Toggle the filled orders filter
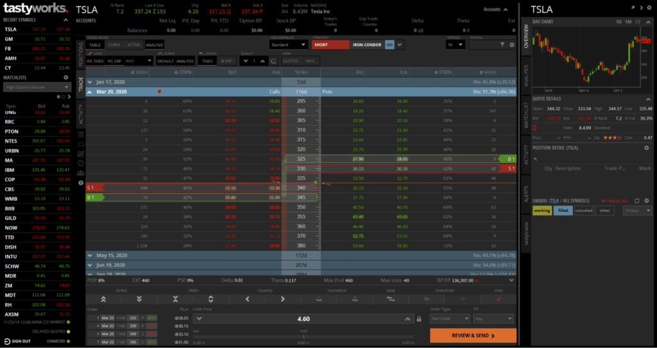The image size is (657, 348). [x=563, y=211]
